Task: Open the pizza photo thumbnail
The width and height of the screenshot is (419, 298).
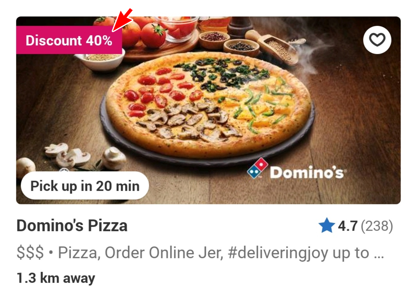Action: point(208,110)
